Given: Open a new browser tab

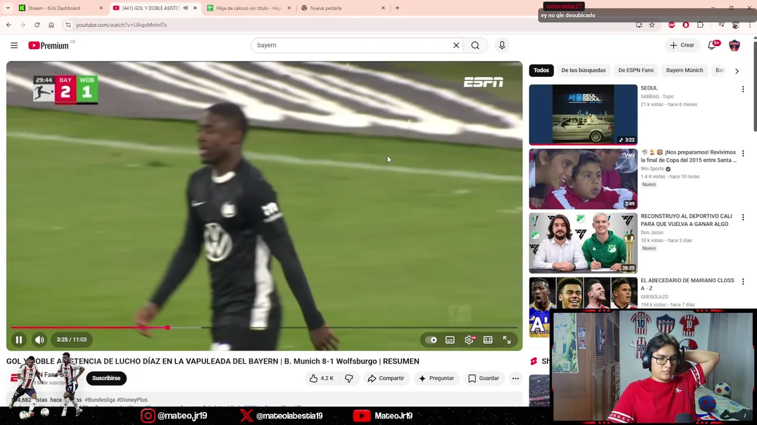Looking at the screenshot, I should pos(397,8).
